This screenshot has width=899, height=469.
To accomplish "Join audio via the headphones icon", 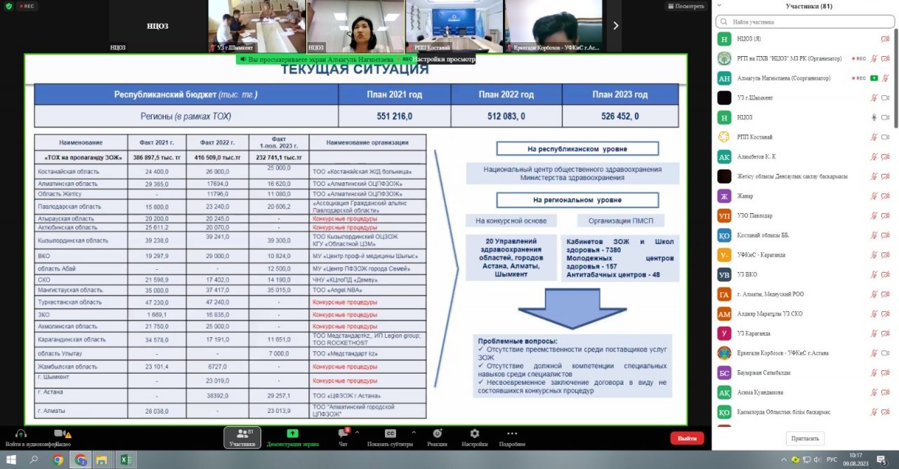I will 21,435.
